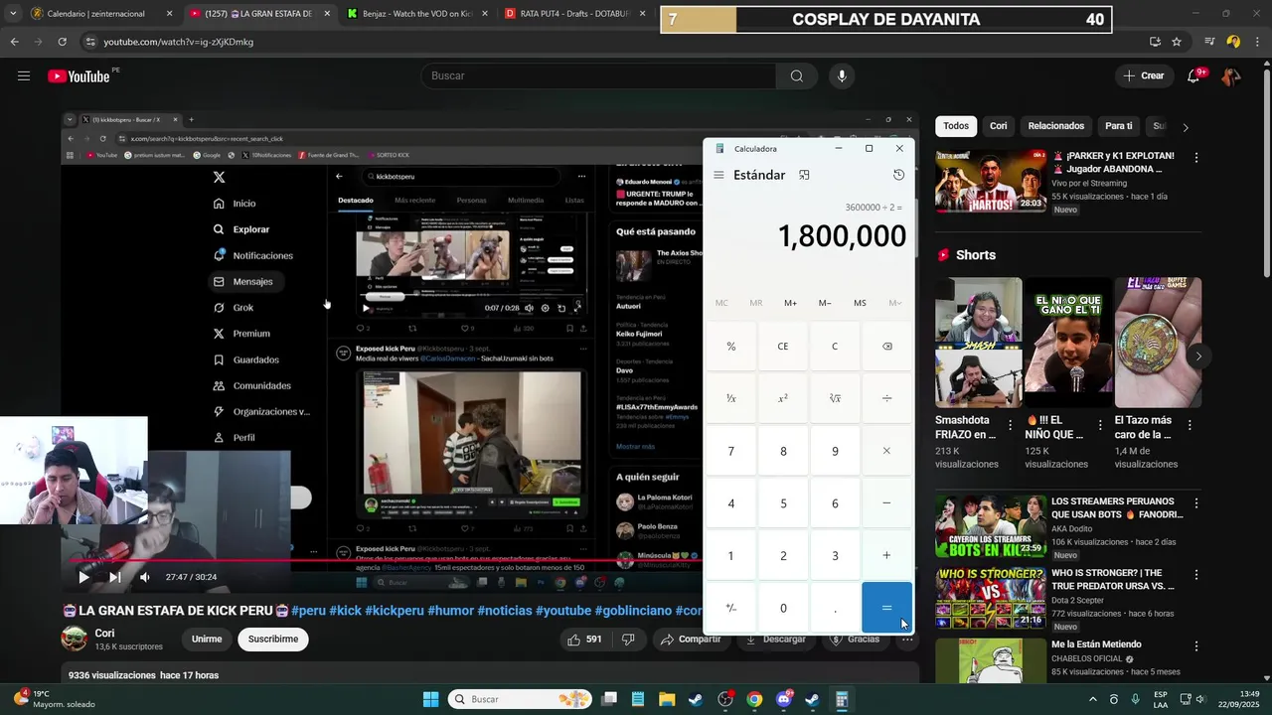This screenshot has width=1272, height=715.
Task: Click the reciprocal 1/x key
Action: pos(731,398)
